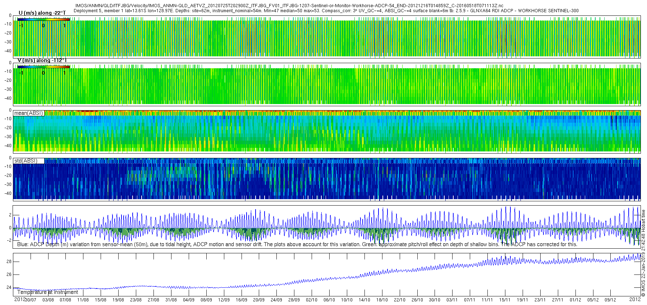This screenshot has height=305, width=647.
Task: Click the 'U (m/s) along -22°T' title
Action: [x=42, y=13]
